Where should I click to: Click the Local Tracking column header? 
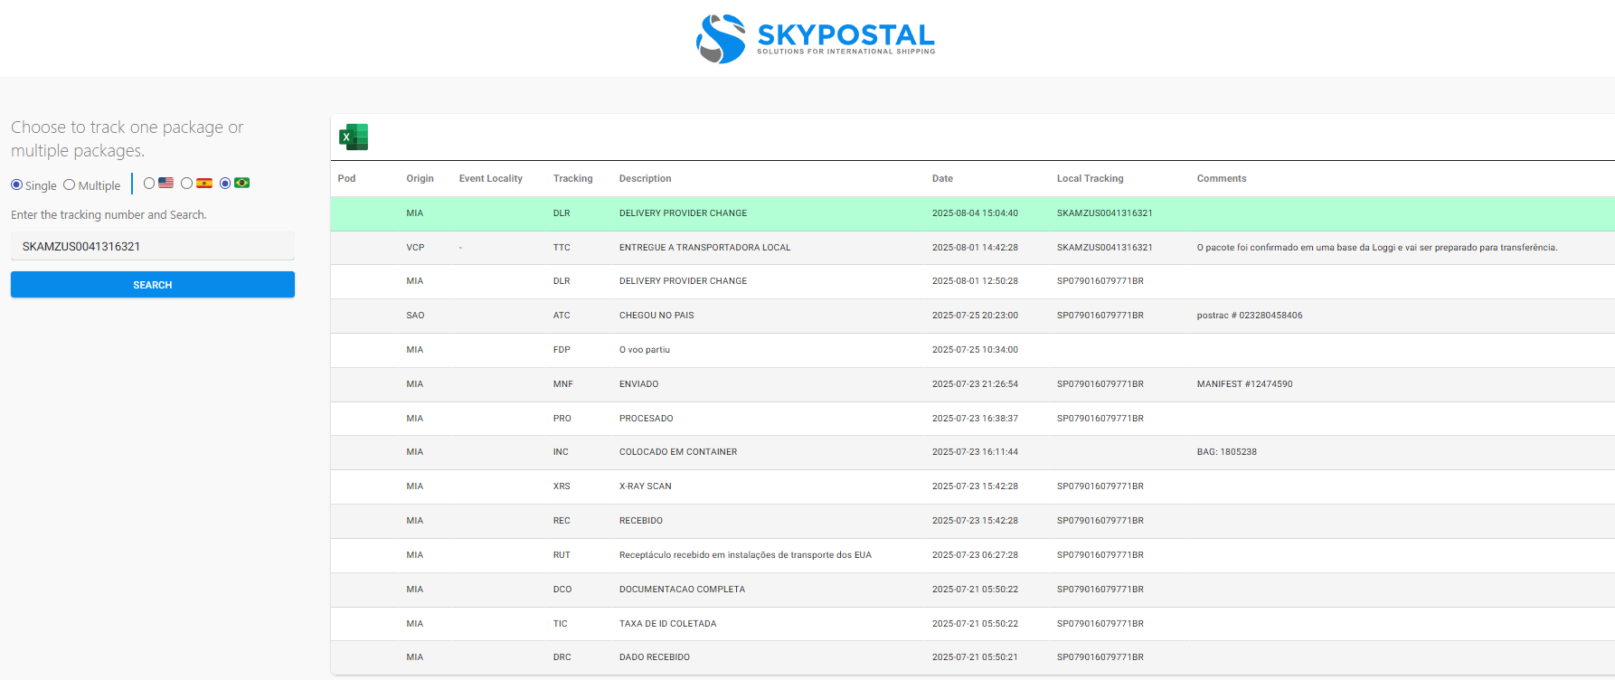tap(1090, 178)
